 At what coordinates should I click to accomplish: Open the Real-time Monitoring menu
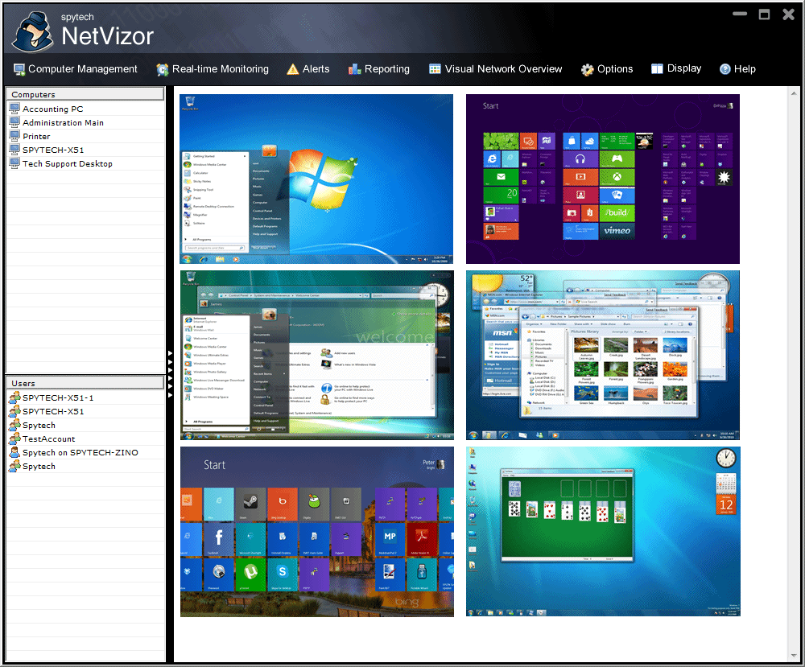(213, 68)
